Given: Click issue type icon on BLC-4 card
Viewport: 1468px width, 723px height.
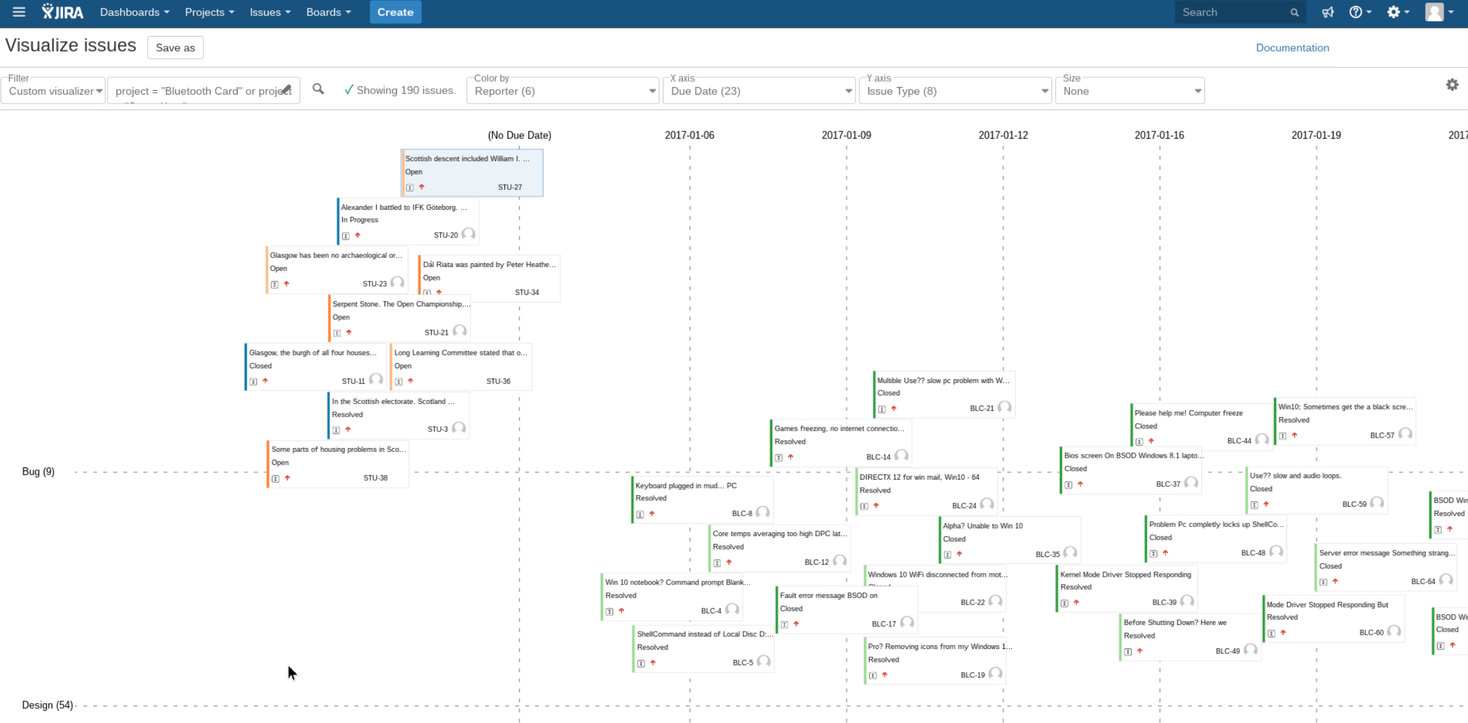Looking at the screenshot, I should click(x=609, y=612).
